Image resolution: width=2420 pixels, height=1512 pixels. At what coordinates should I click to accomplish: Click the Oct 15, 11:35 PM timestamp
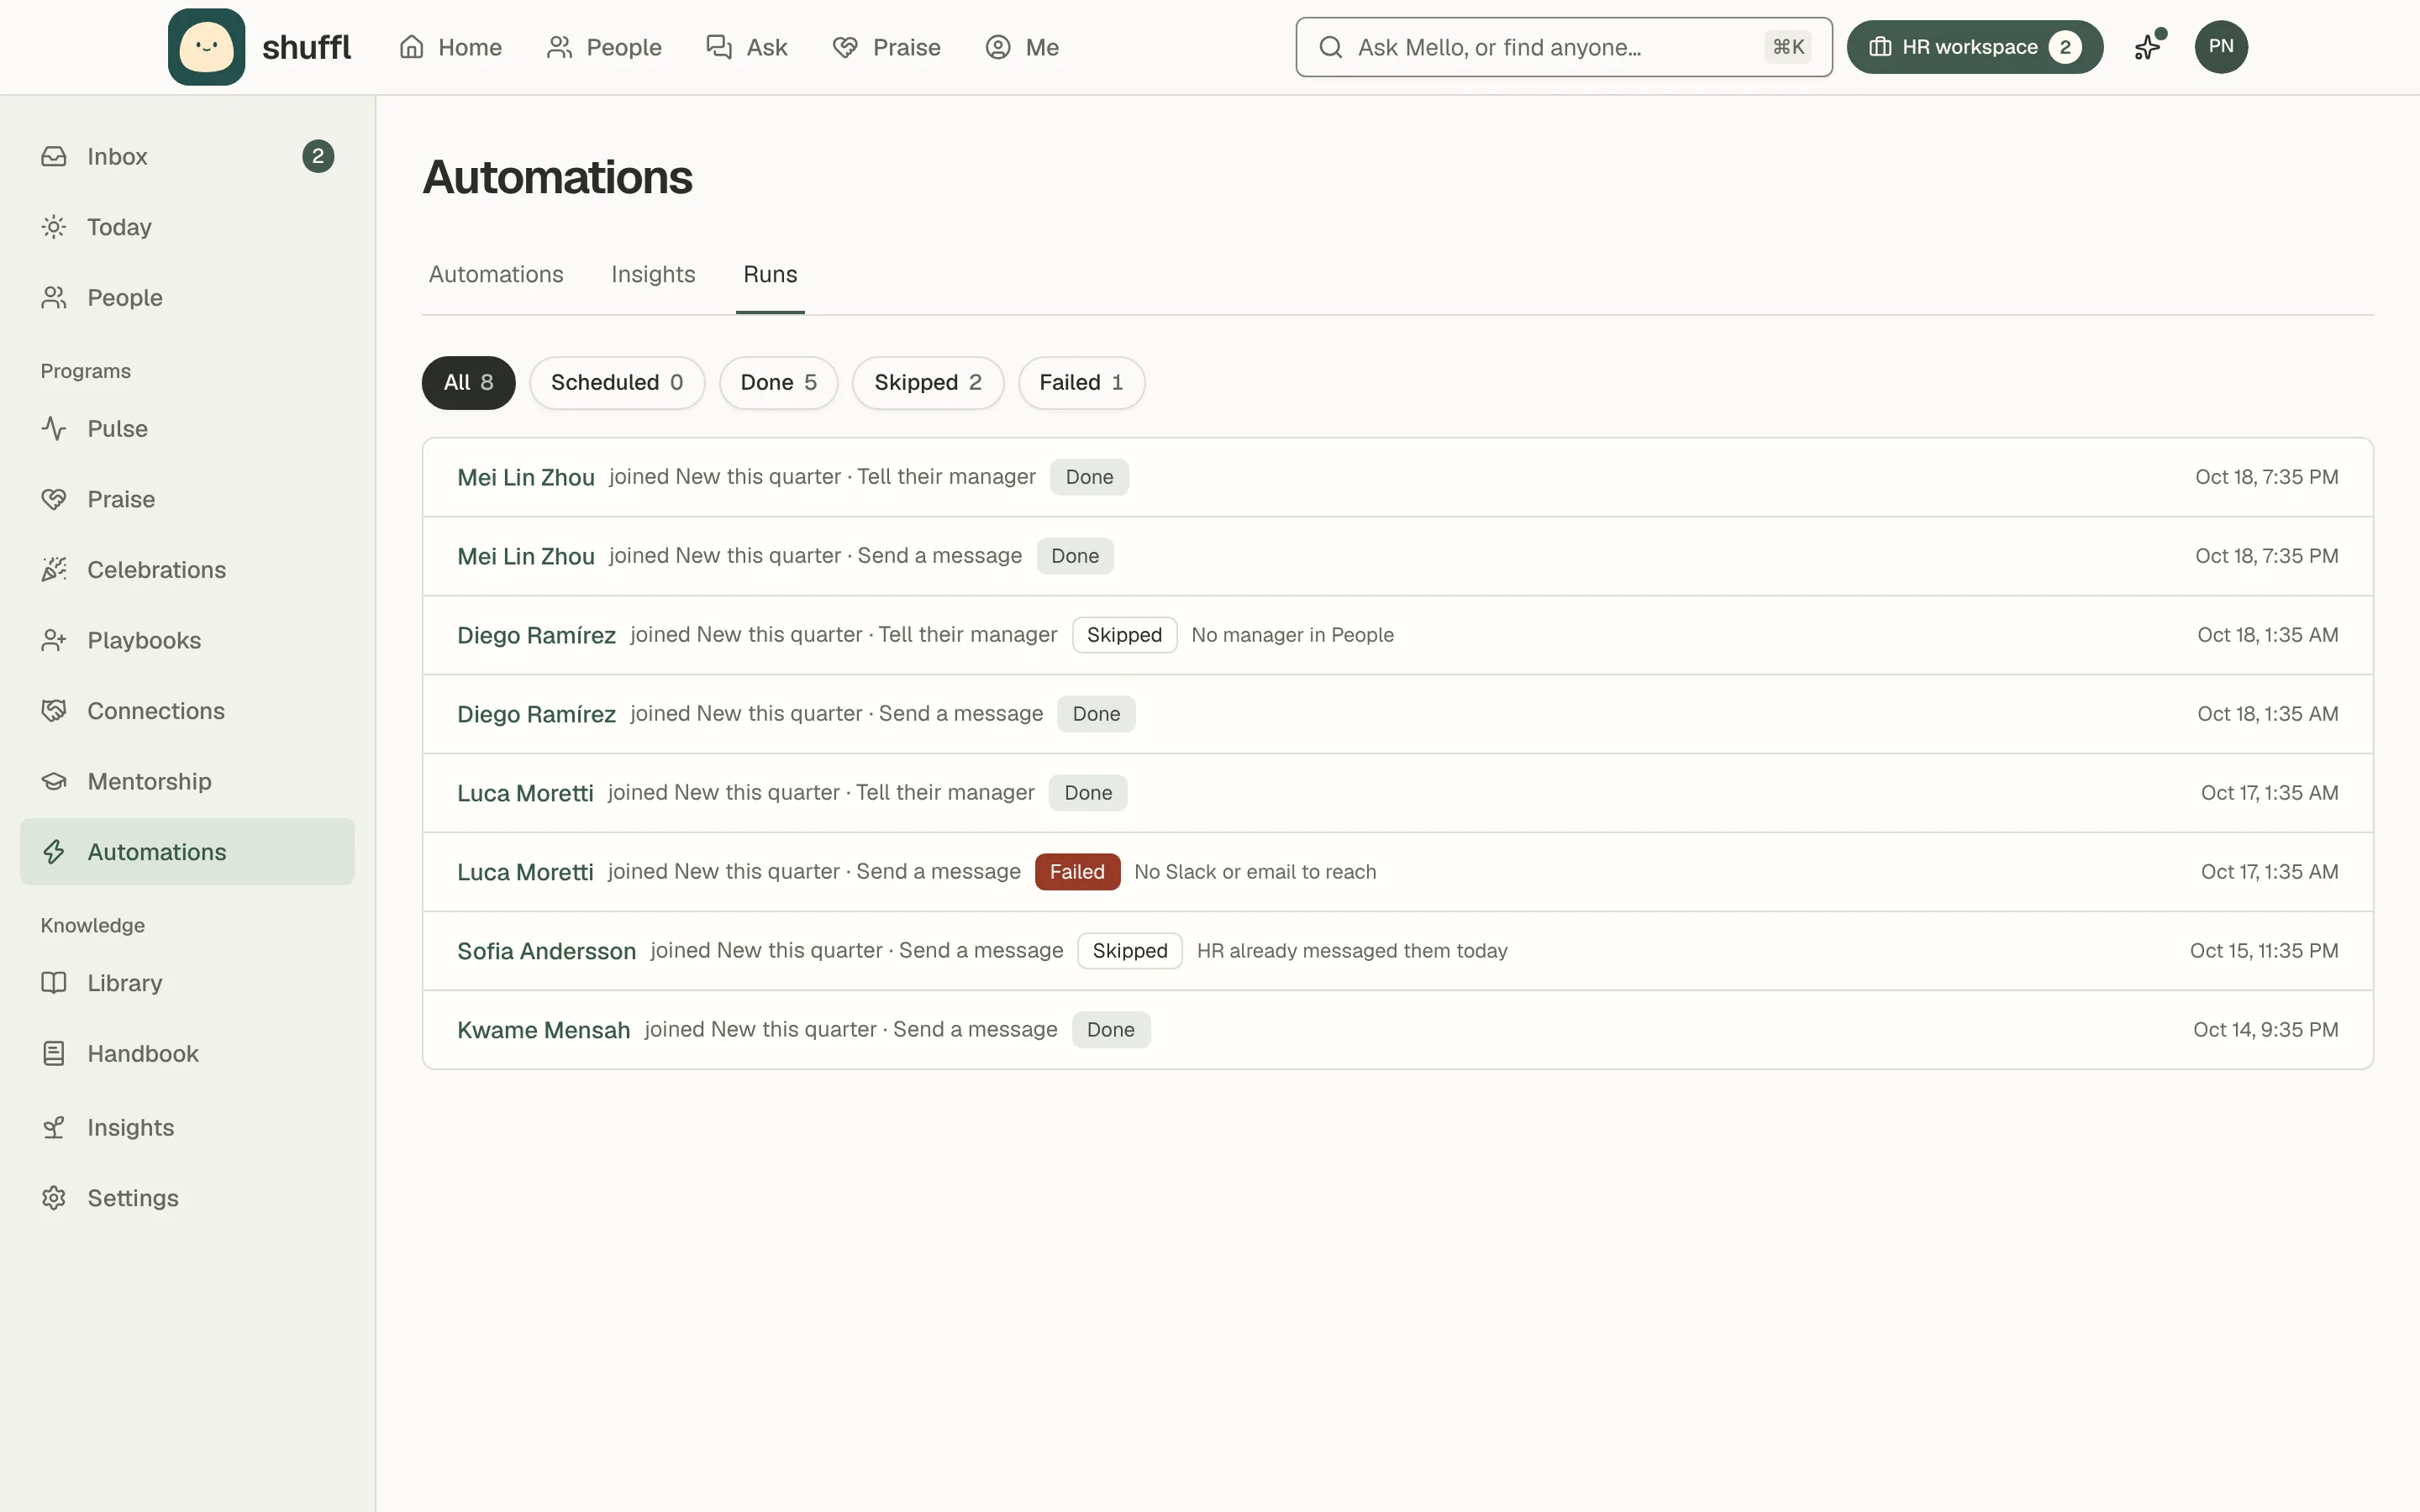pyautogui.click(x=2264, y=951)
